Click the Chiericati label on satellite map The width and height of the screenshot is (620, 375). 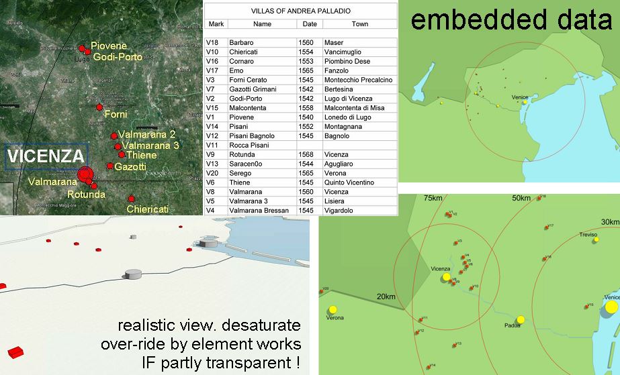click(148, 209)
